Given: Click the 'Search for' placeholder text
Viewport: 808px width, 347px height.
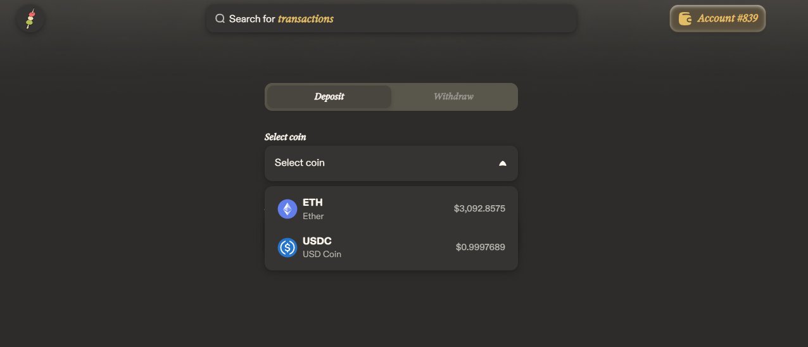Looking at the screenshot, I should tap(252, 19).
